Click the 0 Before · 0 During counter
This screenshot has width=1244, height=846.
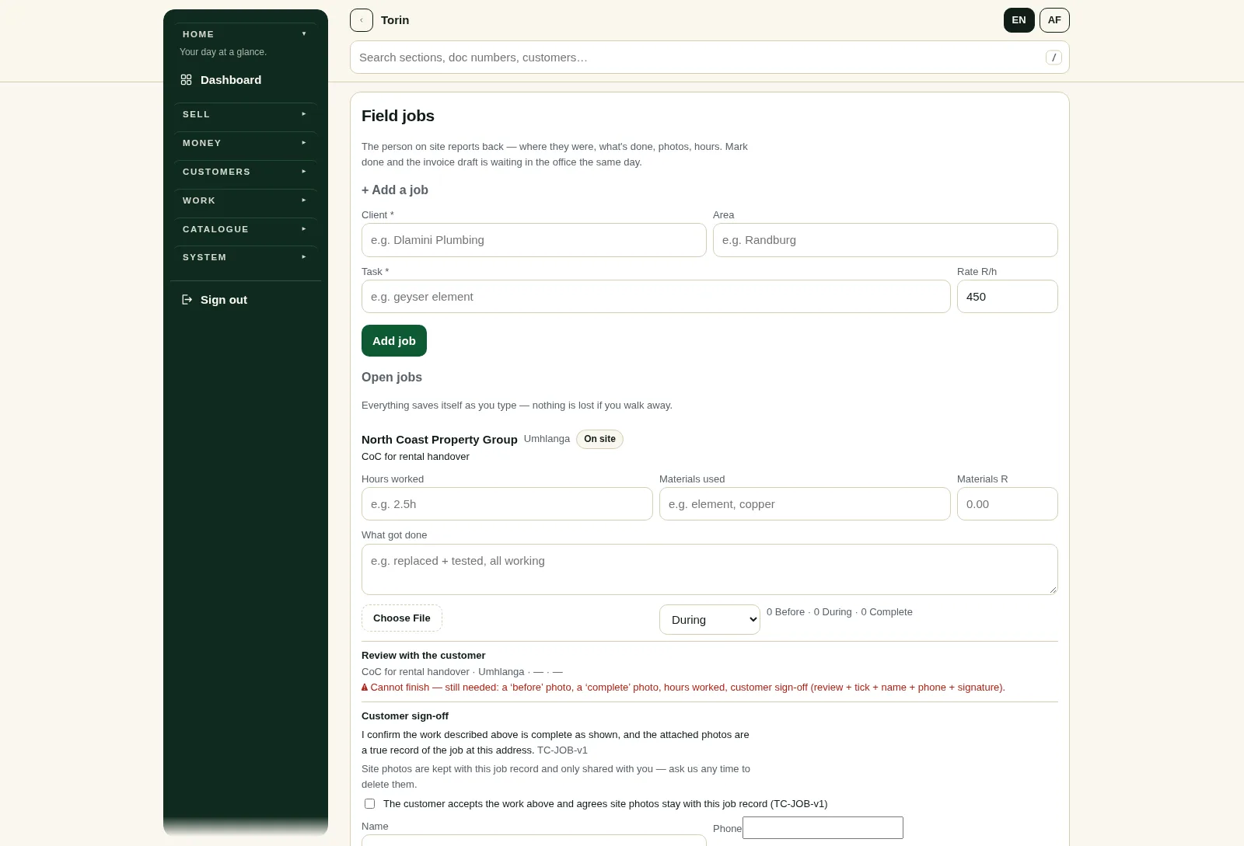pos(840,612)
